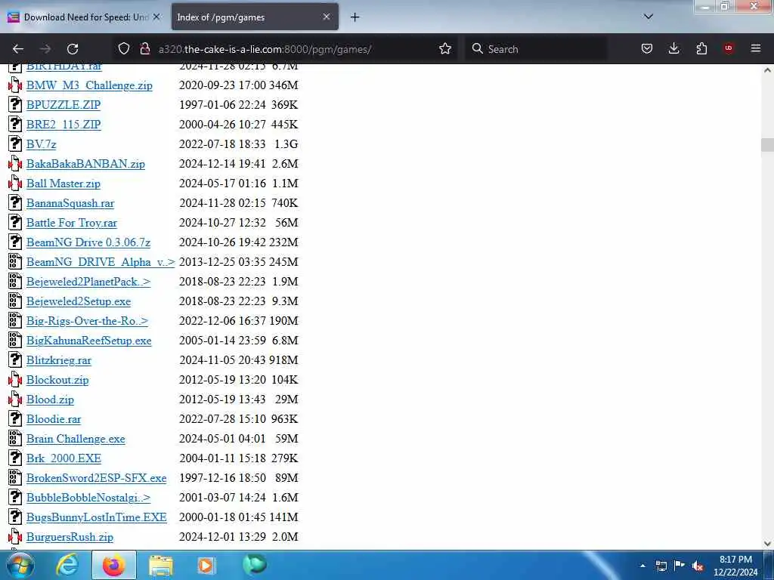774x580 pixels.
Task: Focus the Search input box
Action: (536, 49)
